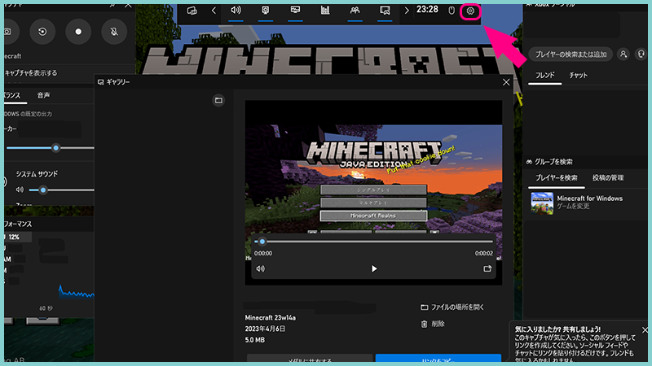The height and width of the screenshot is (366, 652).
Task: Click キャプチャを表示する link
Action: 31,72
